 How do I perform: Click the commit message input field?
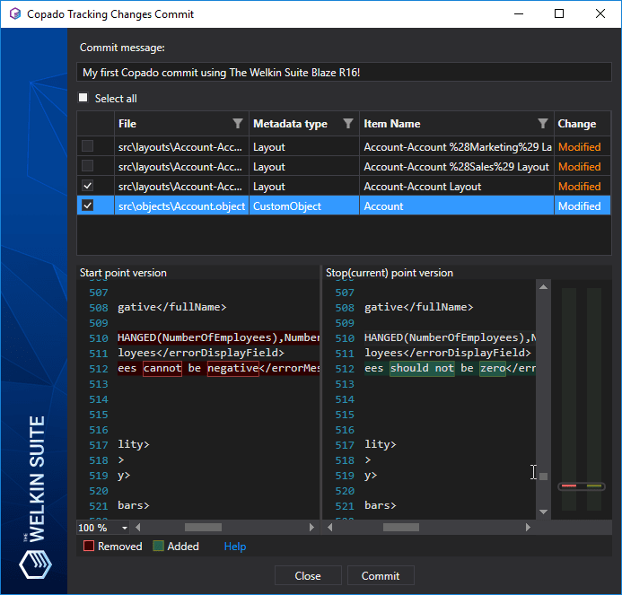(344, 72)
